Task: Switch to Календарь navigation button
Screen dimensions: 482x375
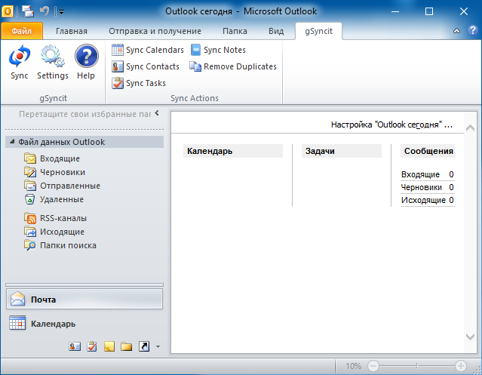Action: [53, 324]
